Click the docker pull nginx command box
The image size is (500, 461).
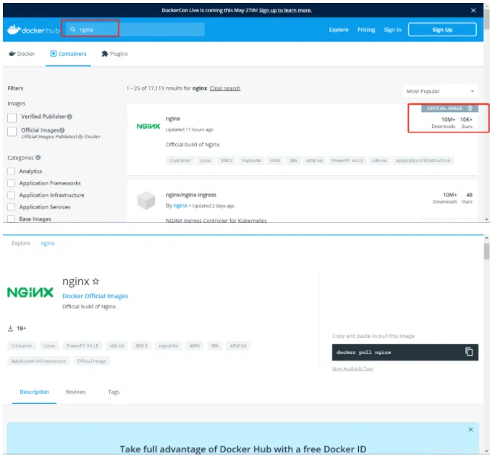[405, 352]
